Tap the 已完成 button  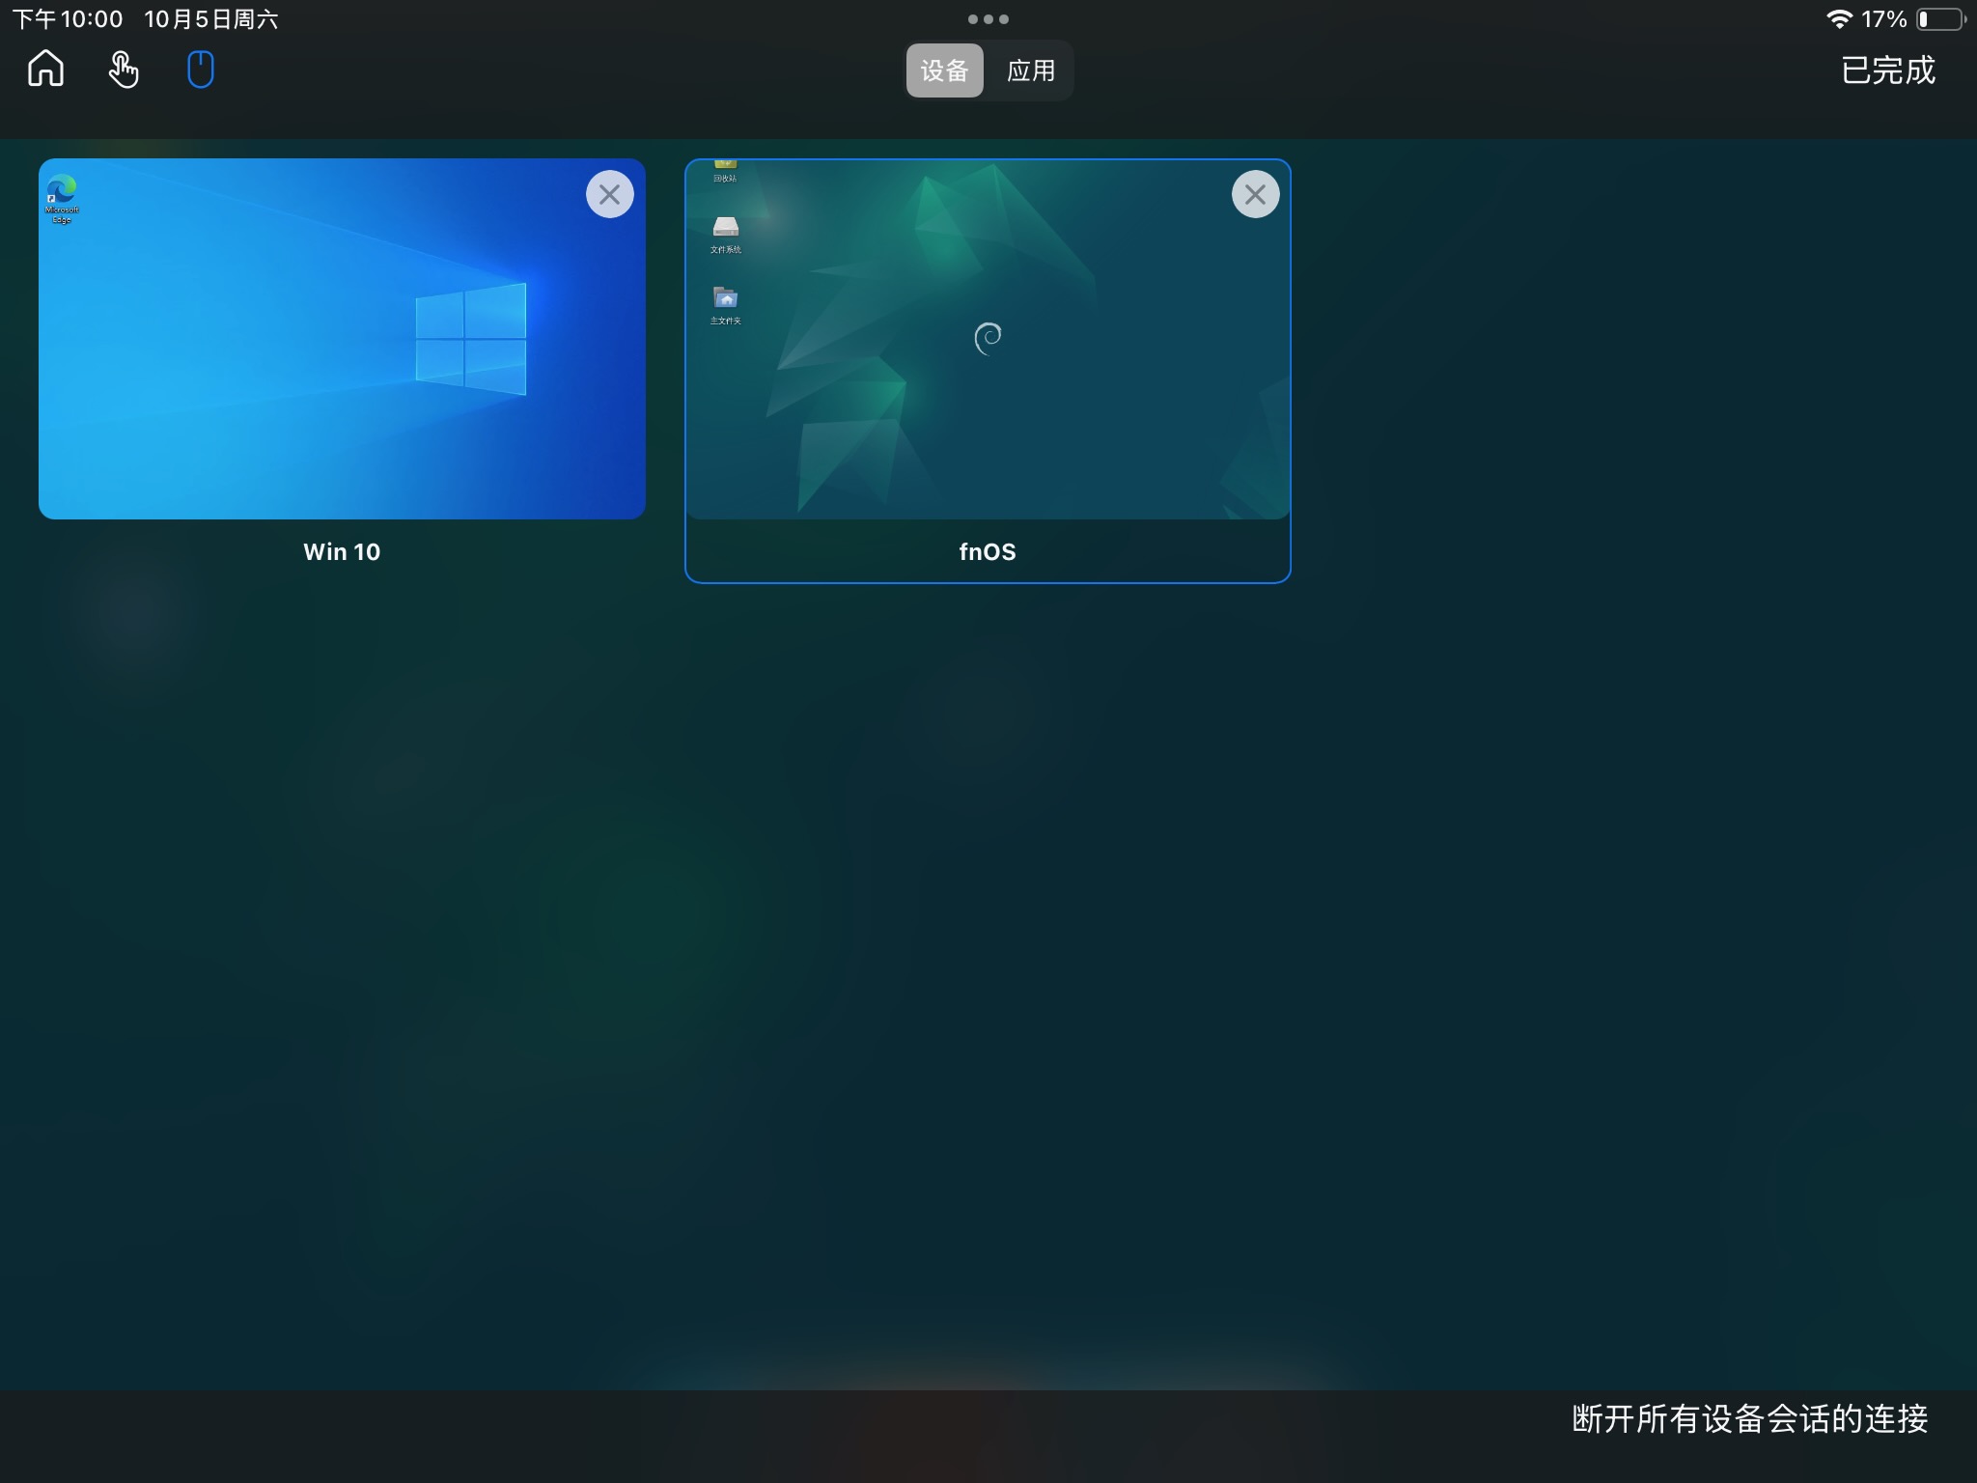pyautogui.click(x=1887, y=70)
